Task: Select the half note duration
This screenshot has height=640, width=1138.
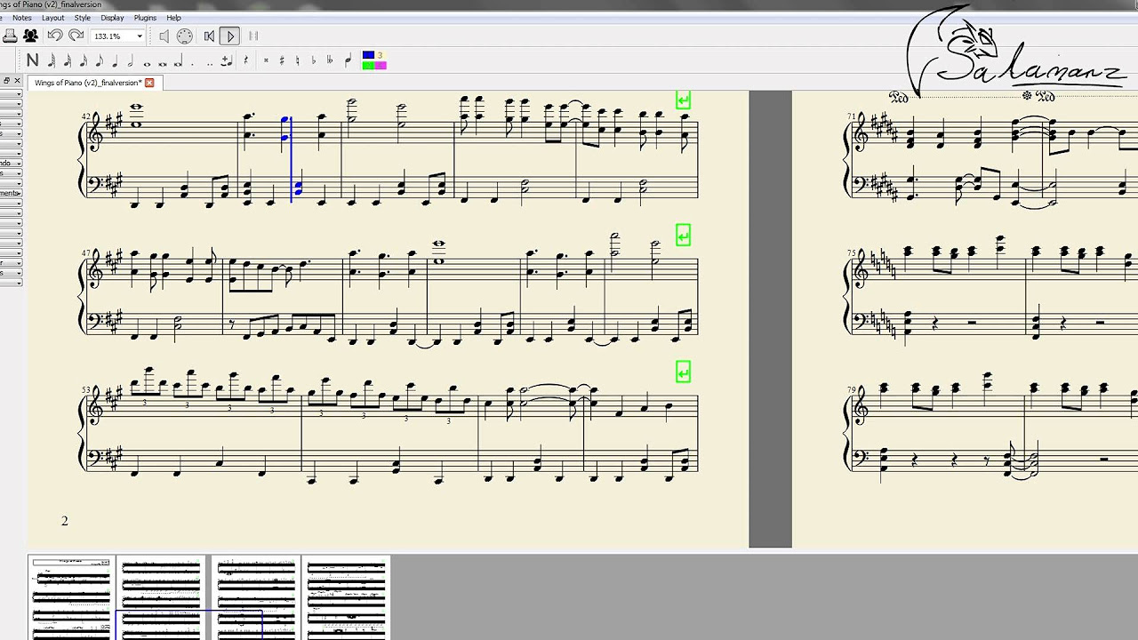Action: pos(131,60)
